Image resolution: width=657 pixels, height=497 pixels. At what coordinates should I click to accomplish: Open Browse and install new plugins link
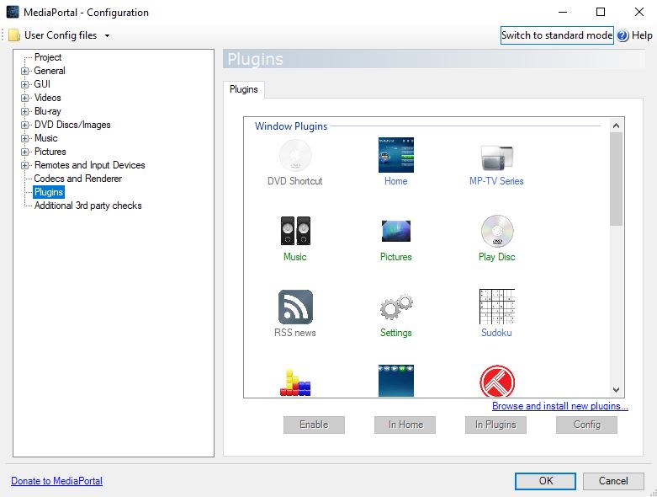(x=559, y=406)
